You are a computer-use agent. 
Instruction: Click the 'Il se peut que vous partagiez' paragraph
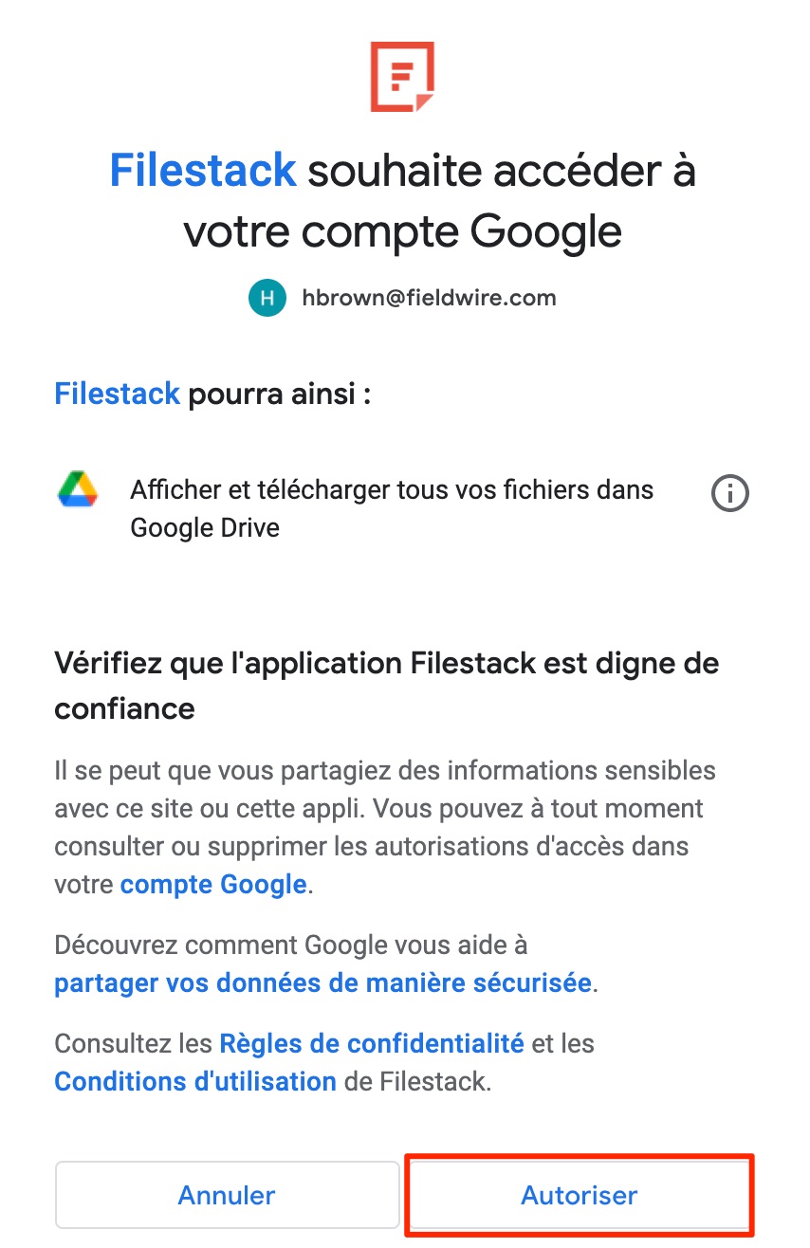pos(385,827)
